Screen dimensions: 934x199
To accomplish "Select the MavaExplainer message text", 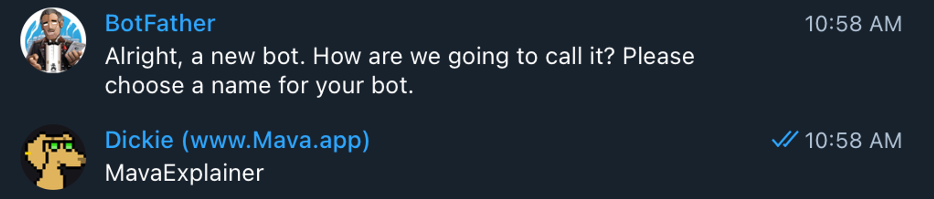I will tap(184, 173).
